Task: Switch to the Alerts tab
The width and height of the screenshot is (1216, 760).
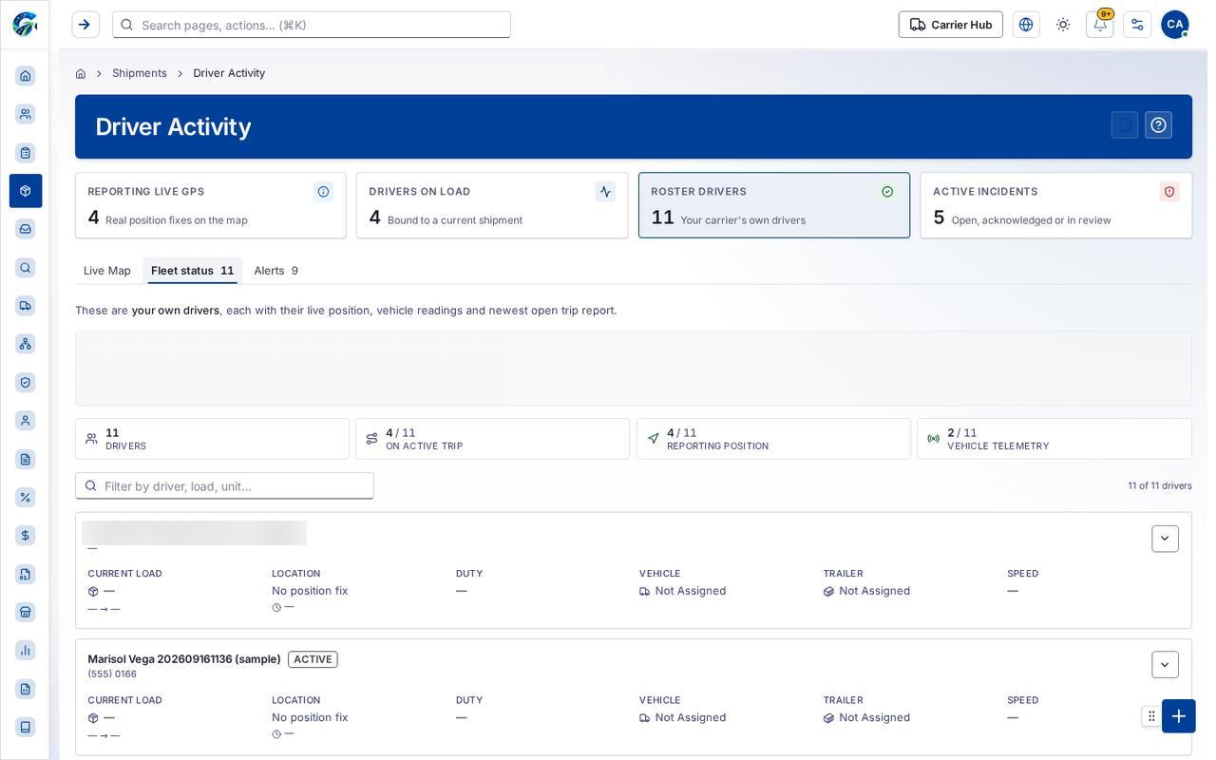Action: [x=276, y=271]
